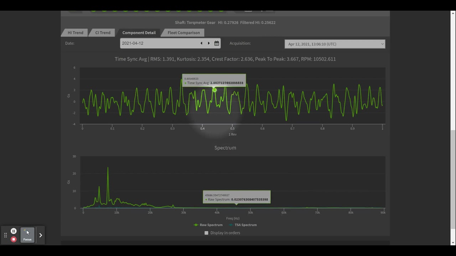Open the calendar date picker icon
The height and width of the screenshot is (256, 456).
click(x=217, y=43)
